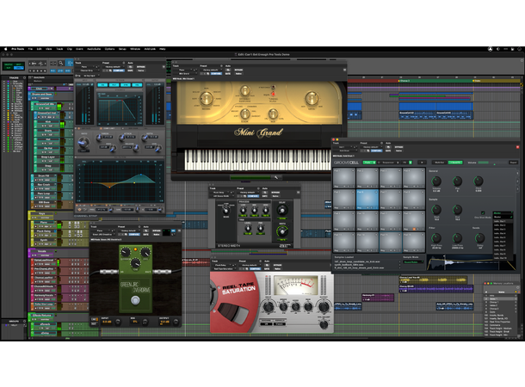Viewport: 525px width, 387px height.
Task: Turn the Mode knob in Stereo Width plugin
Action: coord(226,211)
